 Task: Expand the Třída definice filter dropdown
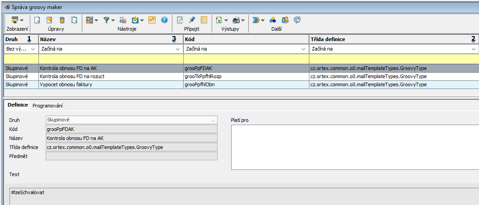(474, 49)
